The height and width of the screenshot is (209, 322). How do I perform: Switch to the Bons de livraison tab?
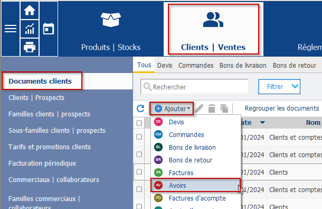coord(243,66)
